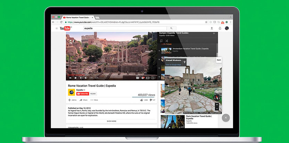Screen dimensions: 289x143
Task: Expand description with SHOW MORE
Action: 112,121
